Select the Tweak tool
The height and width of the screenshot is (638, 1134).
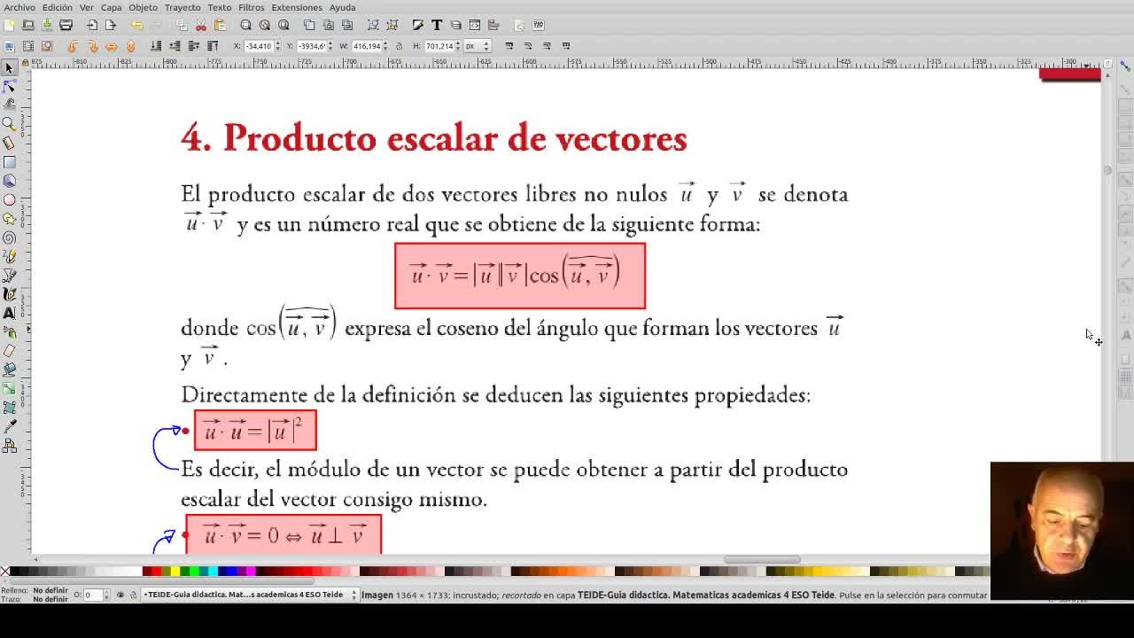(x=10, y=105)
